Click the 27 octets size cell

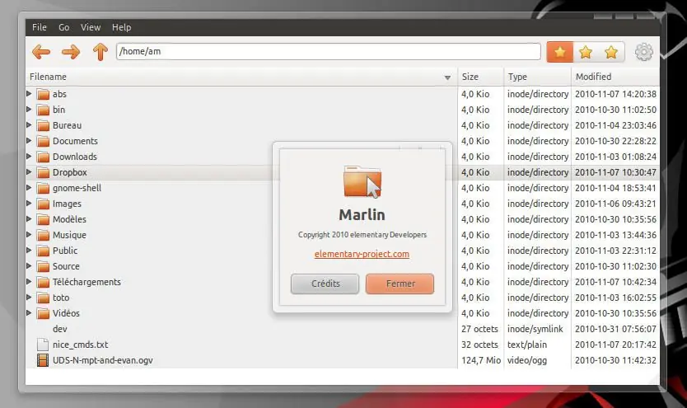coord(479,329)
